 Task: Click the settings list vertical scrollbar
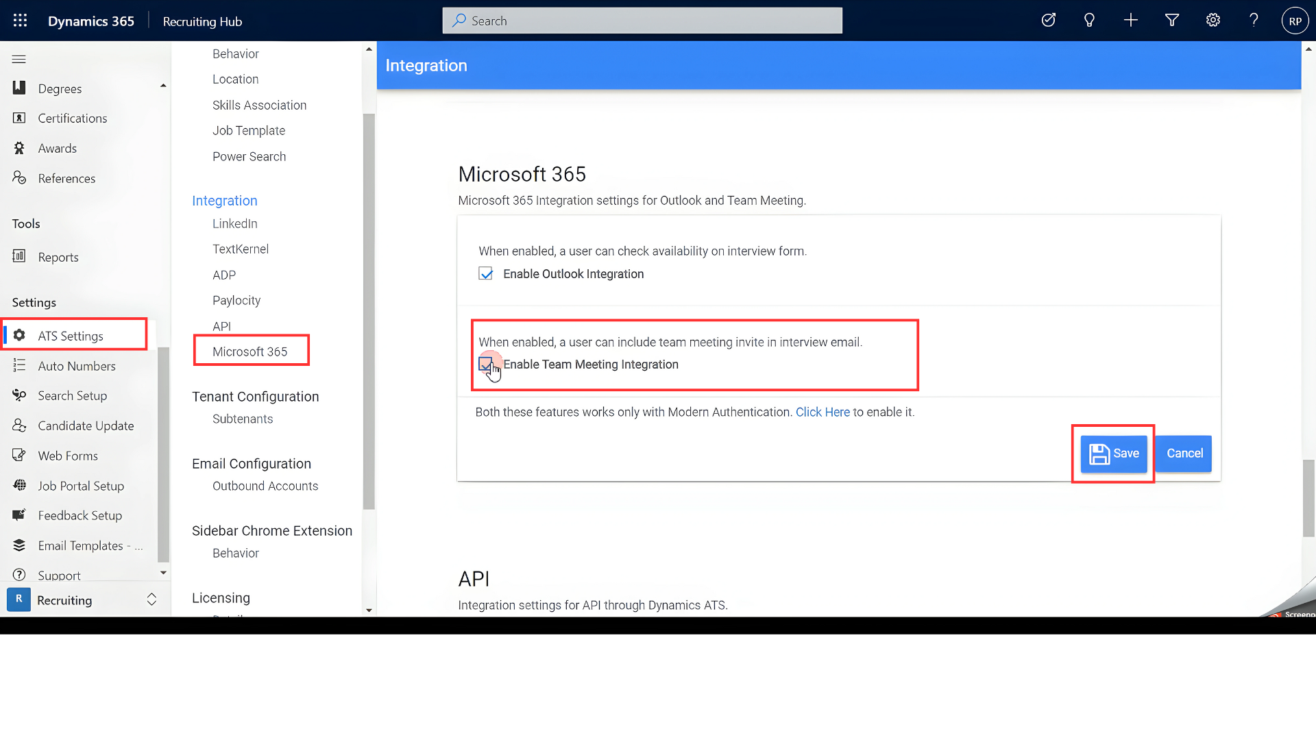(x=369, y=312)
